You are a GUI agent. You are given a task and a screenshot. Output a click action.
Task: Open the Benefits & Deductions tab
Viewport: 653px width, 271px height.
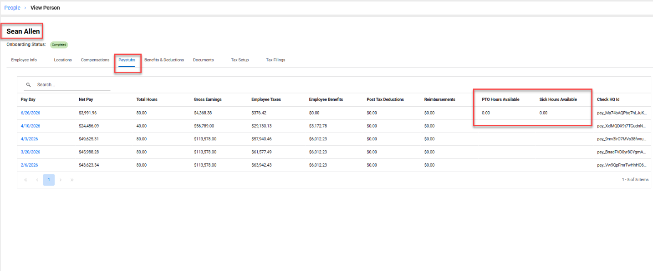coord(164,60)
